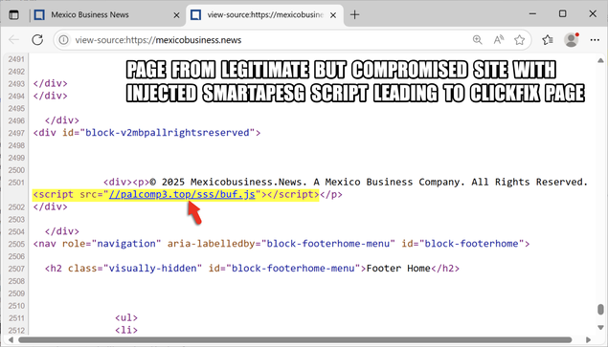The height and width of the screenshot is (347, 608).
Task: Click the horizontal scroll right arrow
Action: coord(588,339)
